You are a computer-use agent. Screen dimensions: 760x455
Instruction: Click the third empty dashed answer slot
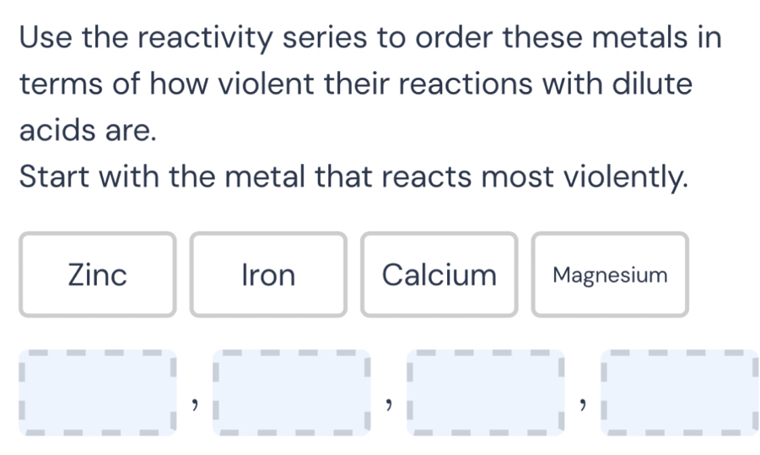click(x=484, y=392)
